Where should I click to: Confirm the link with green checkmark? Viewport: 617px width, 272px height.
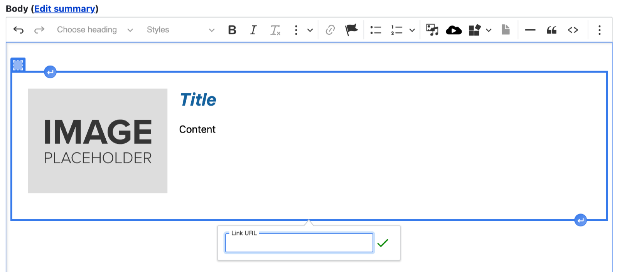[x=383, y=243]
